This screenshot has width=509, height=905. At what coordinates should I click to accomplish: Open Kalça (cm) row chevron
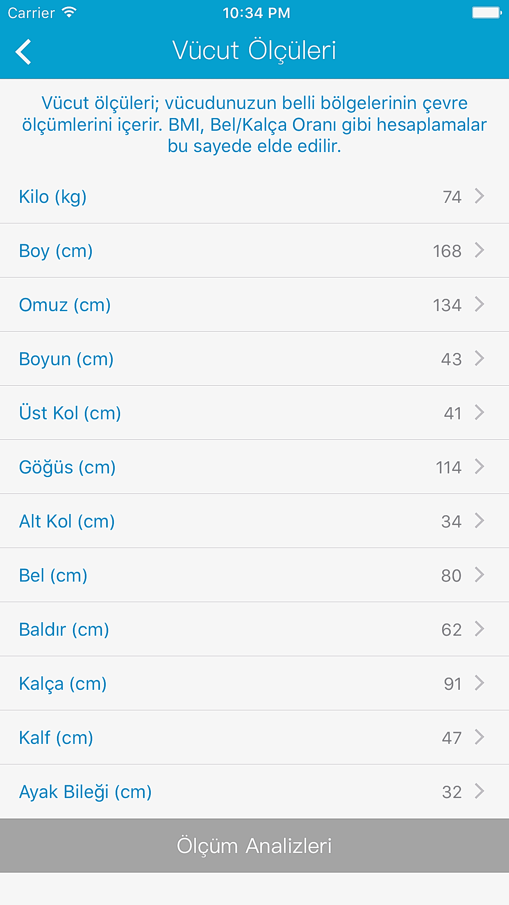pos(479,683)
